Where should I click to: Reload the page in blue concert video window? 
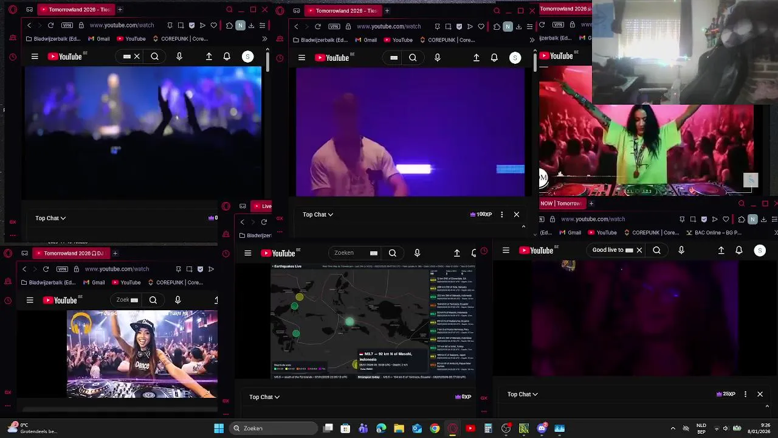pos(50,26)
